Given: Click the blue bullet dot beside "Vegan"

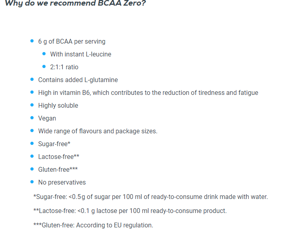Looking at the screenshot, I should coord(32,118).
